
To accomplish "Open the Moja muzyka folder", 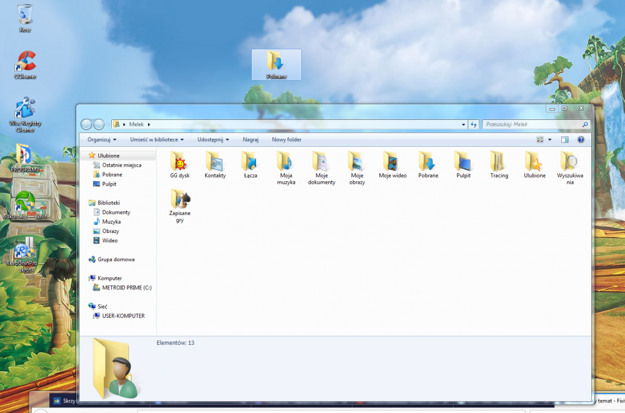I will [286, 162].
